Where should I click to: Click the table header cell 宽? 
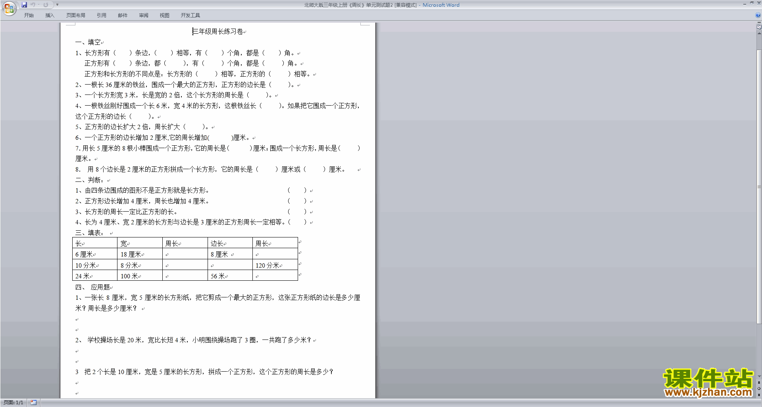pos(140,243)
